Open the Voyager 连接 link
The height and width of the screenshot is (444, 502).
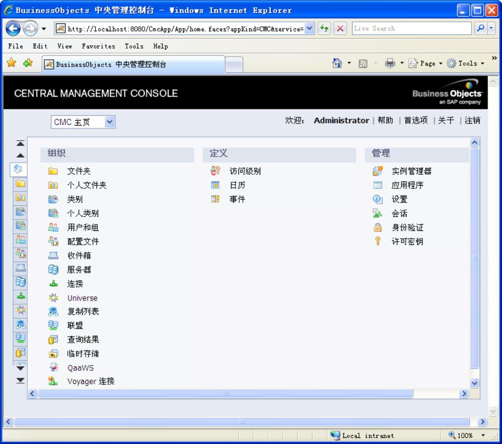[91, 381]
